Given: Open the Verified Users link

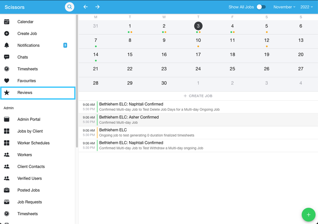Looking at the screenshot, I should [x=29, y=178].
